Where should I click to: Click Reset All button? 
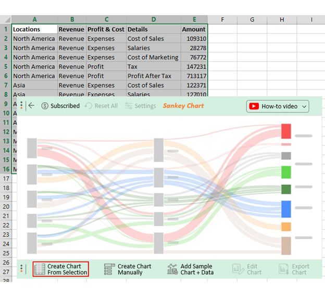(101, 106)
